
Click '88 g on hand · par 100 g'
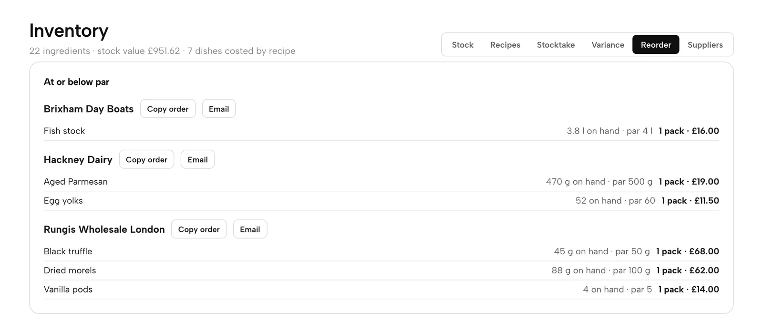click(601, 271)
